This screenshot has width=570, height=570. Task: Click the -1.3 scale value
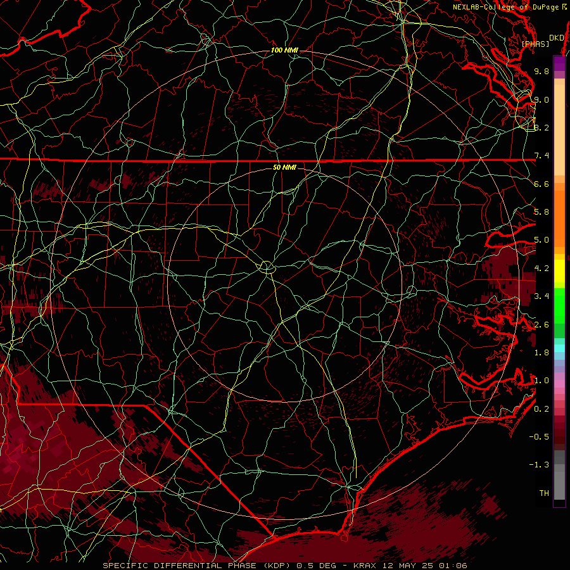[539, 465]
